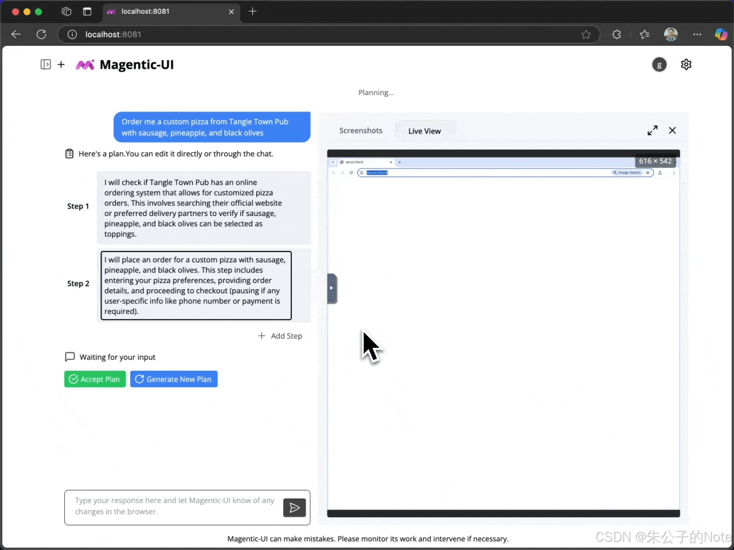Click the Magentic-UI logo icon
The height and width of the screenshot is (550, 734).
pos(85,65)
